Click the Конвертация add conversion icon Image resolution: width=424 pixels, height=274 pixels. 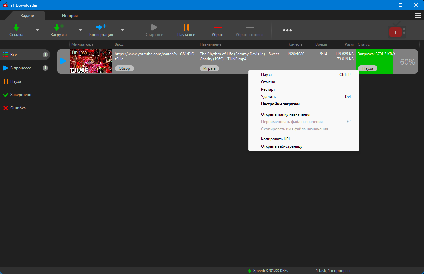pyautogui.click(x=101, y=27)
